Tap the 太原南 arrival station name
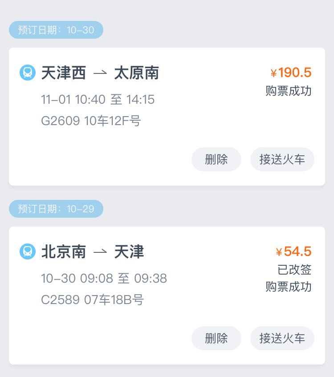The width and height of the screenshot is (334, 377). pyautogui.click(x=136, y=73)
